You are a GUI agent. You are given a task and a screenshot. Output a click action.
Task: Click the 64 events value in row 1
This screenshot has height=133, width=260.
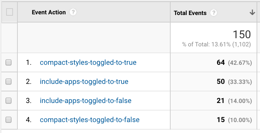pyautogui.click(x=221, y=62)
